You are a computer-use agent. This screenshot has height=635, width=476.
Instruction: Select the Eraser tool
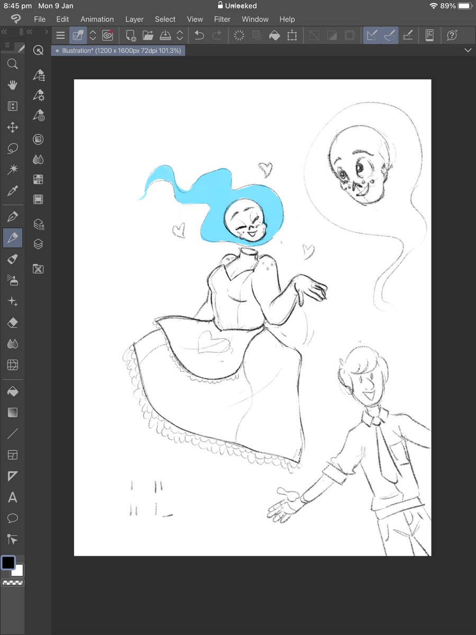[13, 322]
